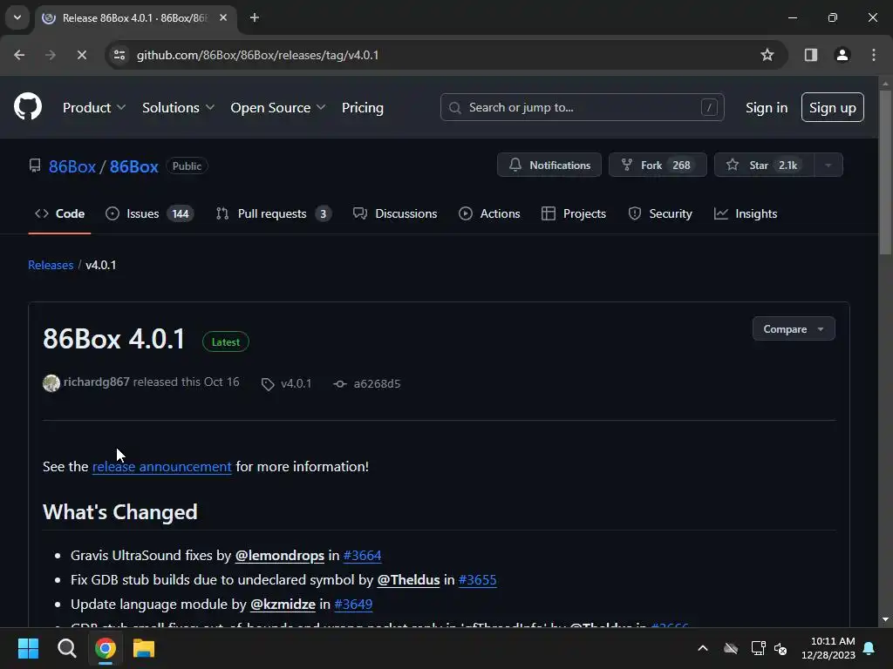
Task: Open richardg867 profile link
Action: 96,382
